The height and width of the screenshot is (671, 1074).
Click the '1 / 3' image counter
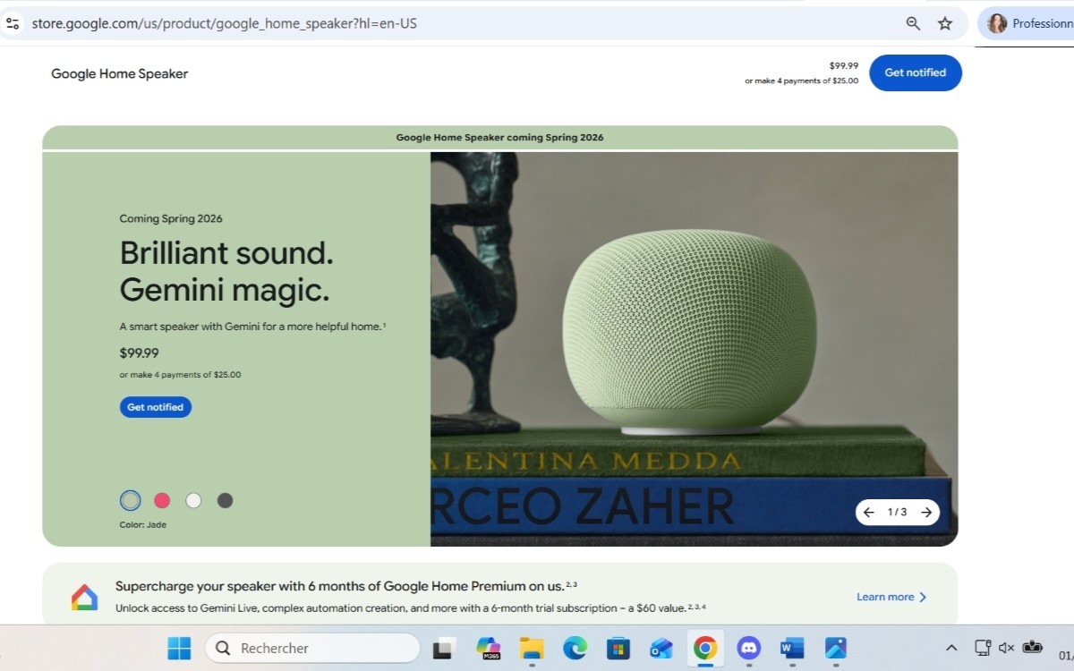[x=897, y=513]
